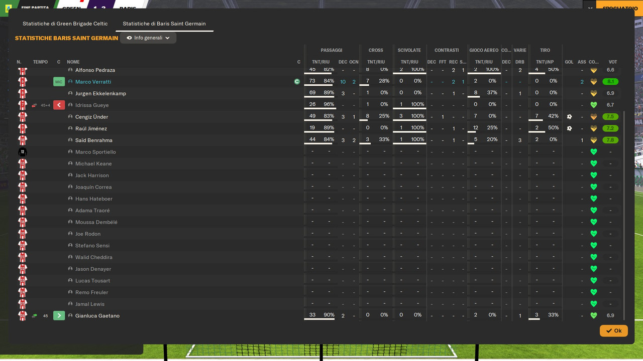Click GIOCO AEREO column group header
This screenshot has width=643, height=361.
484,50
